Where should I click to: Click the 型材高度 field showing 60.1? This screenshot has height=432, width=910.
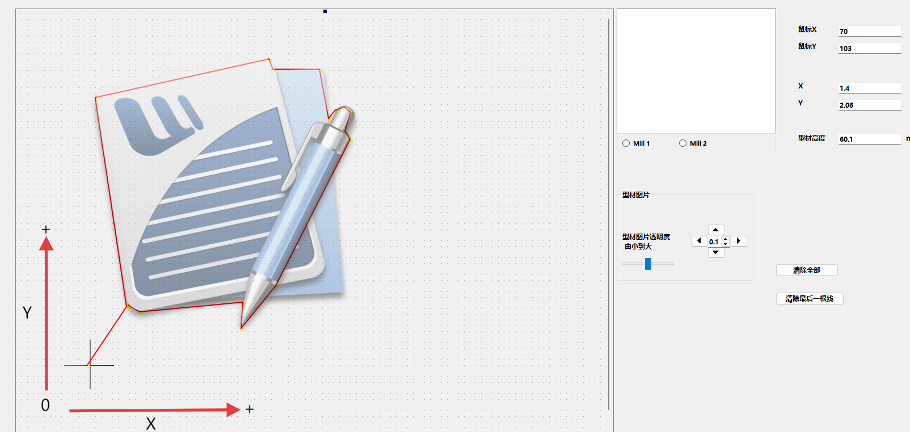point(870,139)
